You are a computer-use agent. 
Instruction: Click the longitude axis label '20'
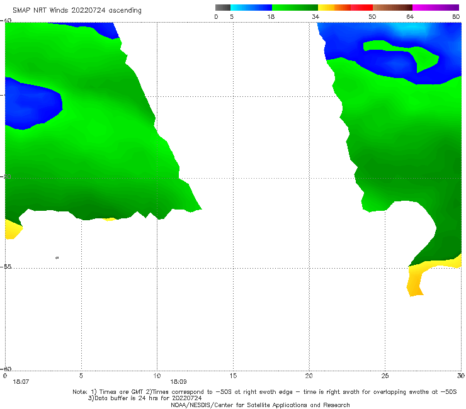point(309,376)
